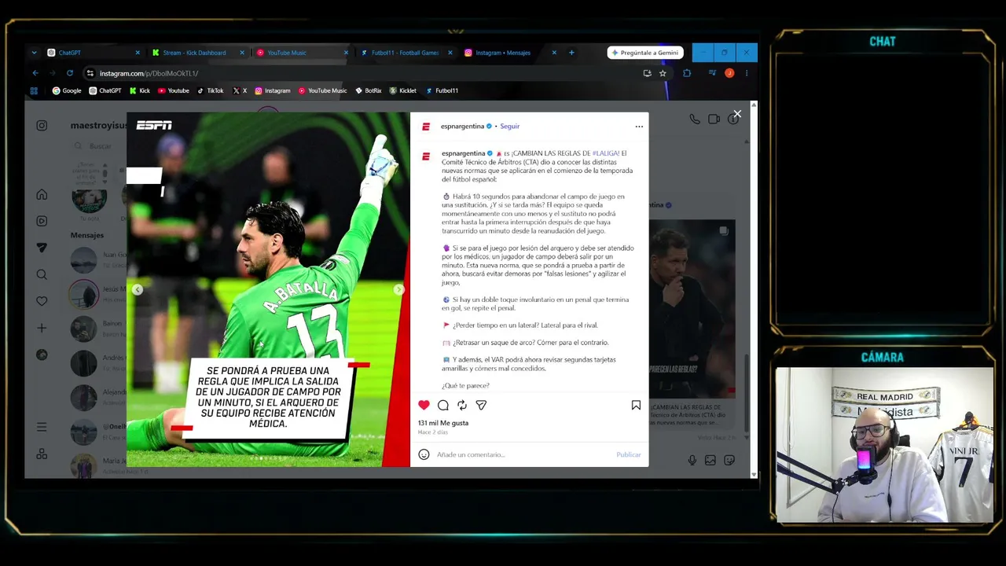Open espnargentina profile from the post header
Image resolution: width=1006 pixels, height=566 pixels.
tap(462, 126)
